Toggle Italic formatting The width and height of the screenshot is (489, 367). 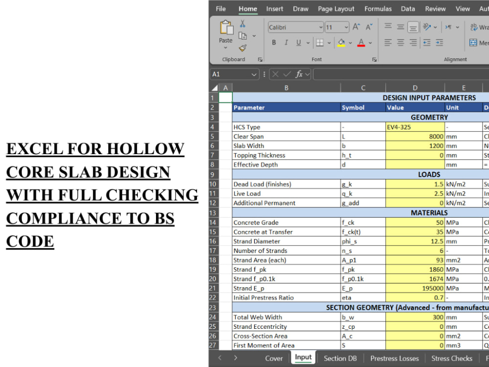click(x=286, y=43)
